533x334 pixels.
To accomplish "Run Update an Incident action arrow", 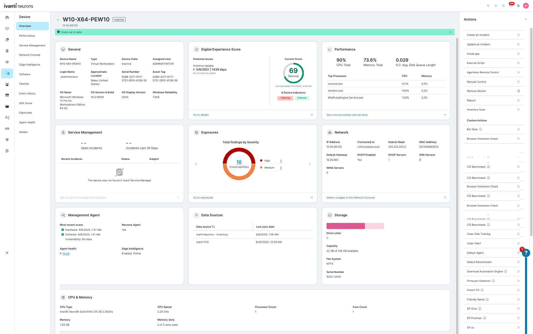I will click(x=519, y=44).
